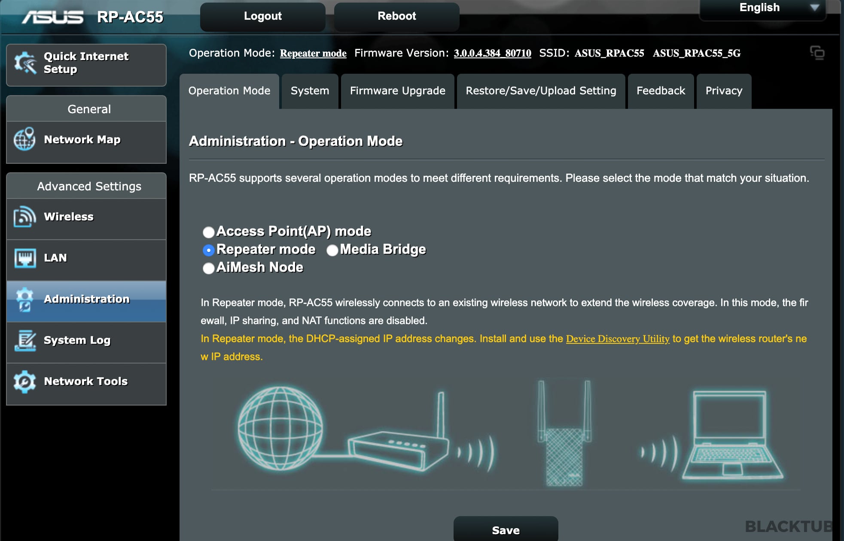Choose AiMesh Node radio button

(x=209, y=268)
